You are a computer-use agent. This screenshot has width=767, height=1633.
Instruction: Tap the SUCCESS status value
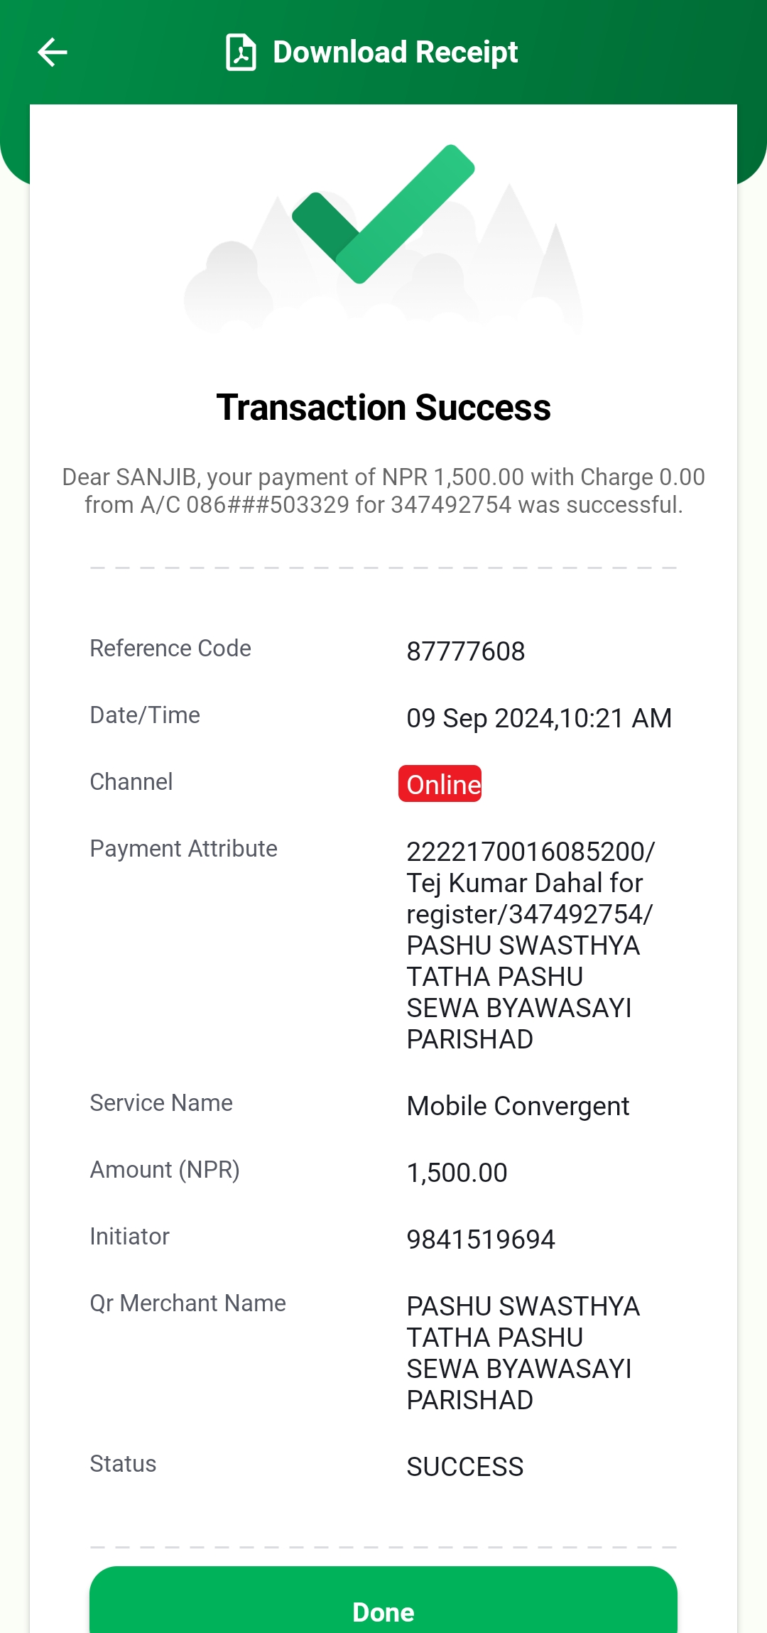point(465,1467)
